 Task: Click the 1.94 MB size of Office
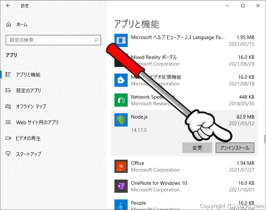coord(245,163)
